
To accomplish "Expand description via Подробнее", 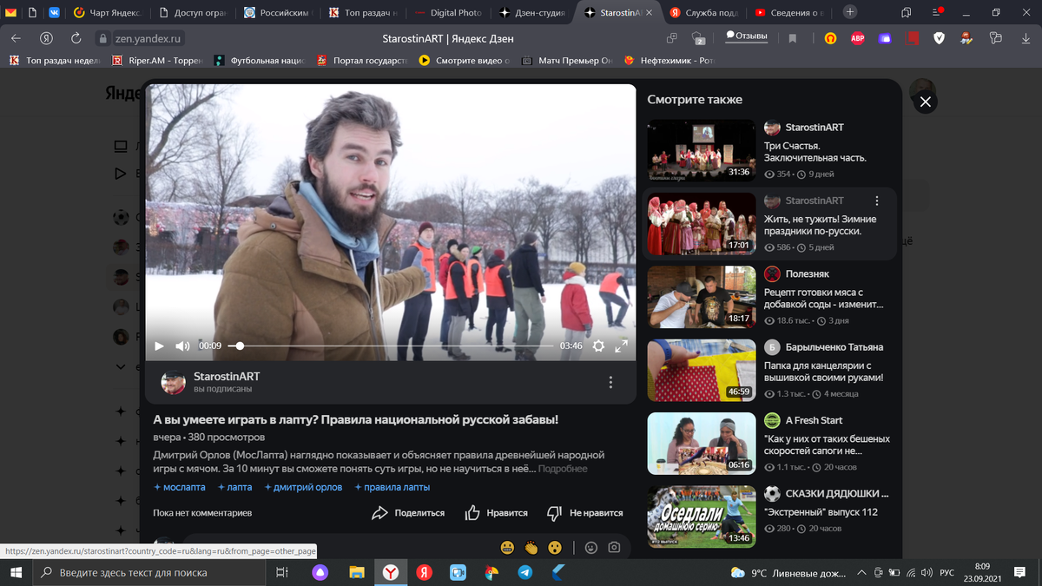I will click(563, 469).
